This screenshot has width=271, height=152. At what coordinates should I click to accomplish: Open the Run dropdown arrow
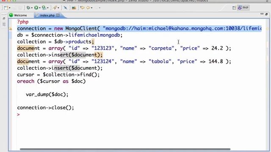[40, 8]
